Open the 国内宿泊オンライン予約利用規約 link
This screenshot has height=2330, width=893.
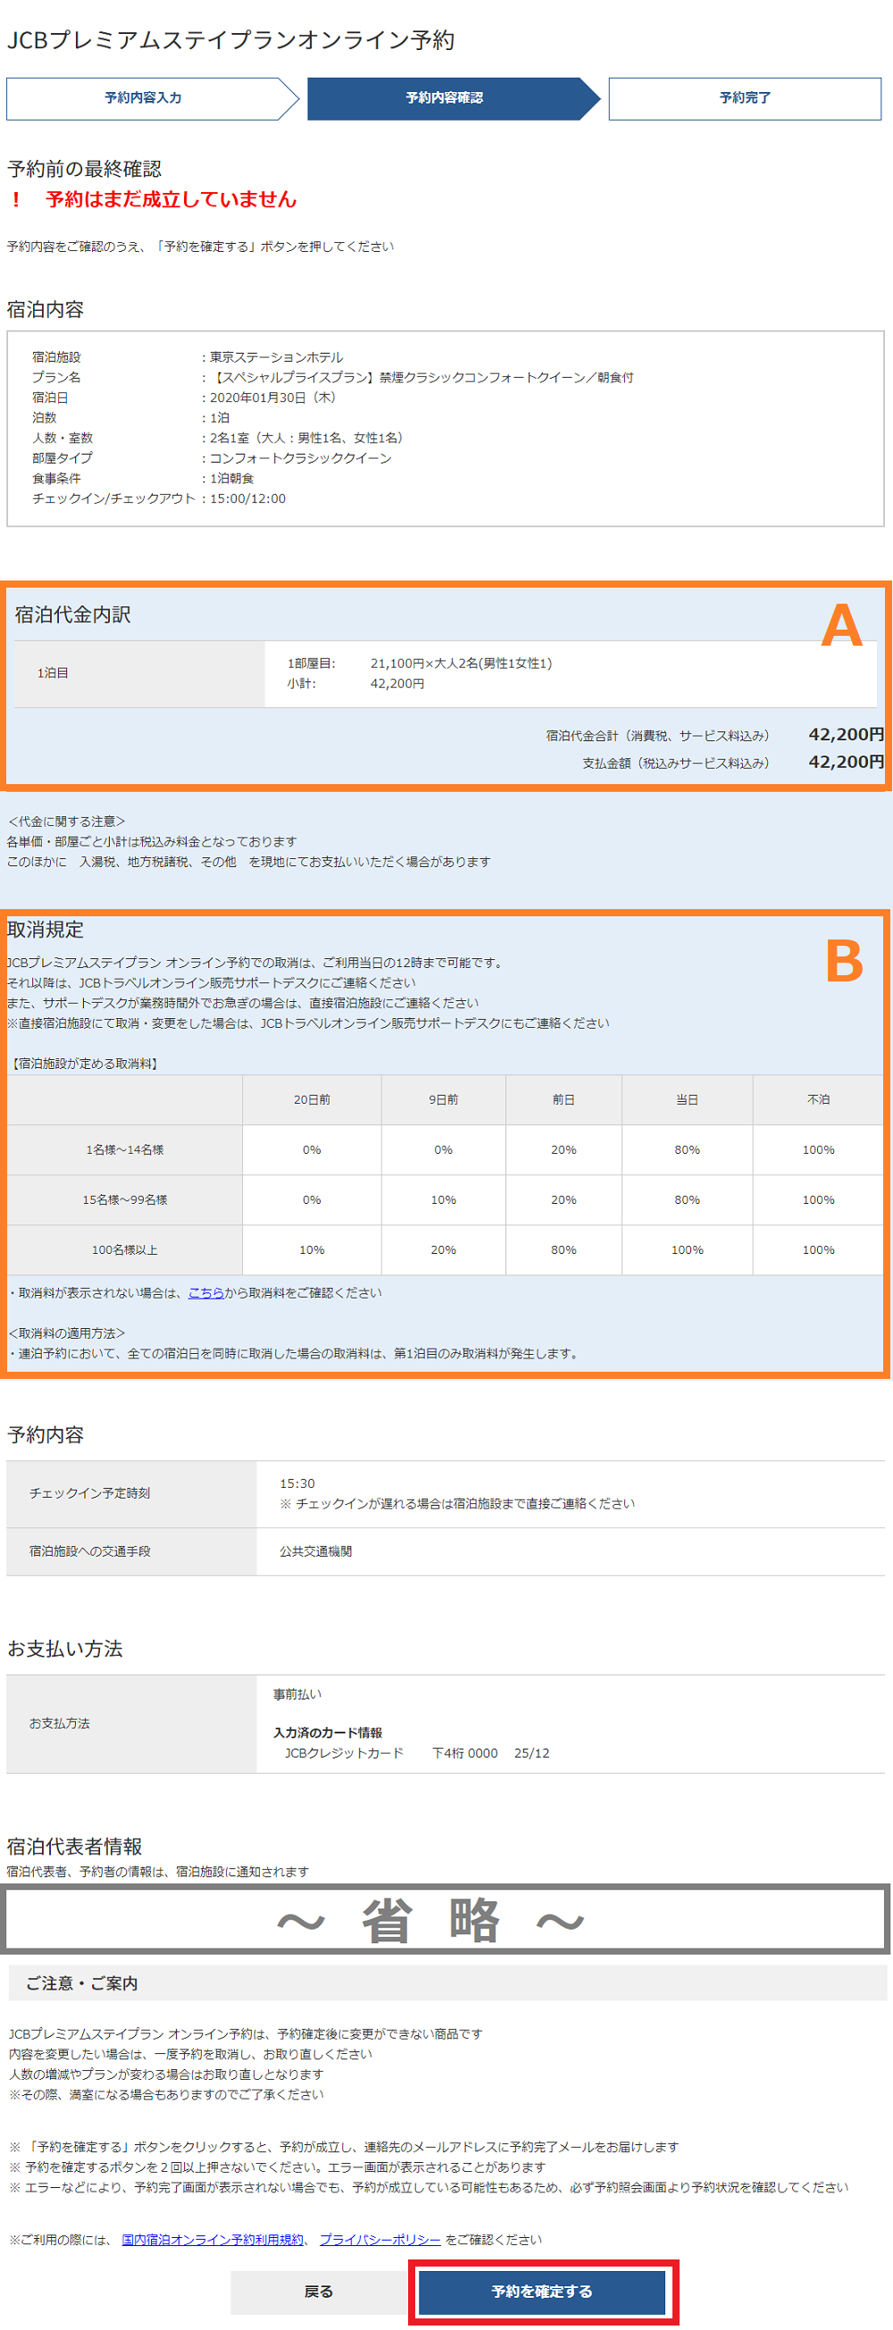pyautogui.click(x=213, y=2240)
